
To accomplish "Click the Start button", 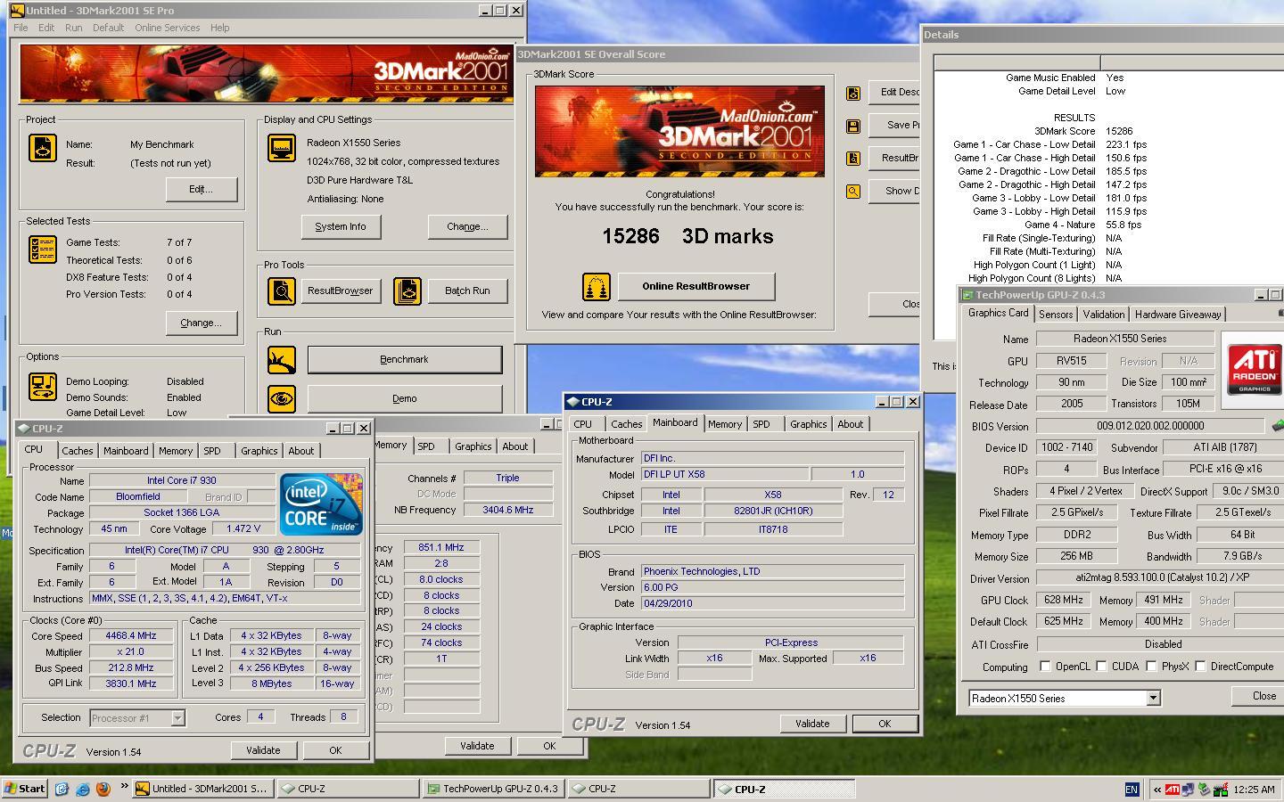I will [25, 789].
